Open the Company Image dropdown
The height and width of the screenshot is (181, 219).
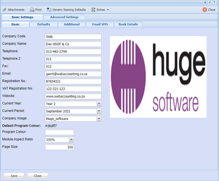pyautogui.click(x=99, y=119)
